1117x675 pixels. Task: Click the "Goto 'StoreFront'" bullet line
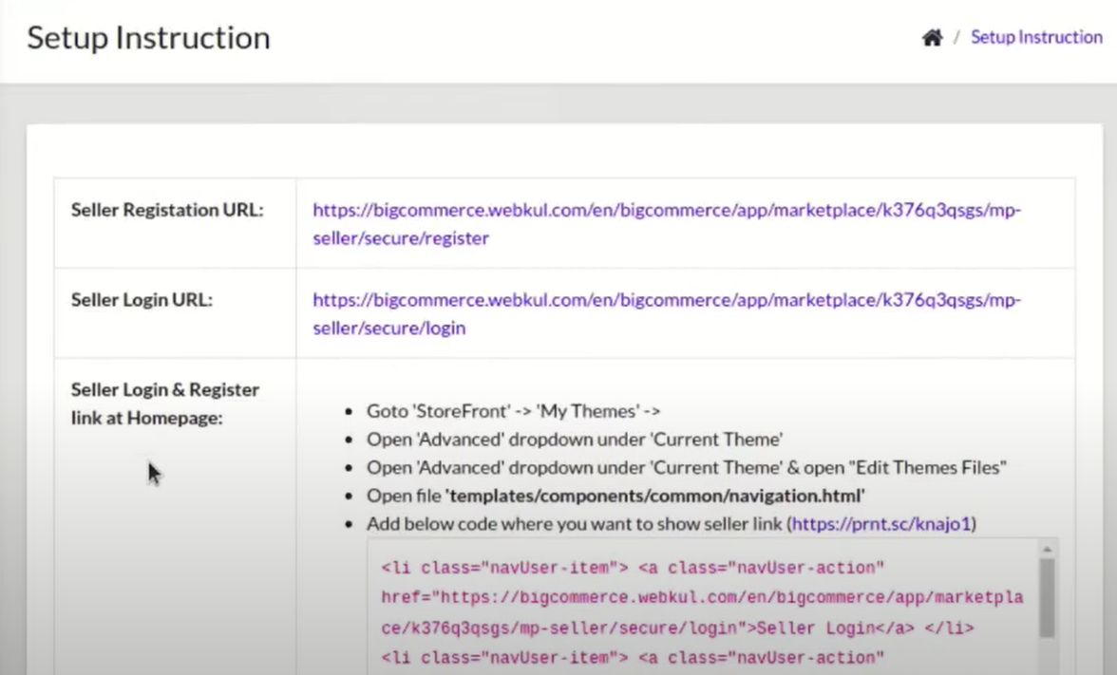click(514, 411)
